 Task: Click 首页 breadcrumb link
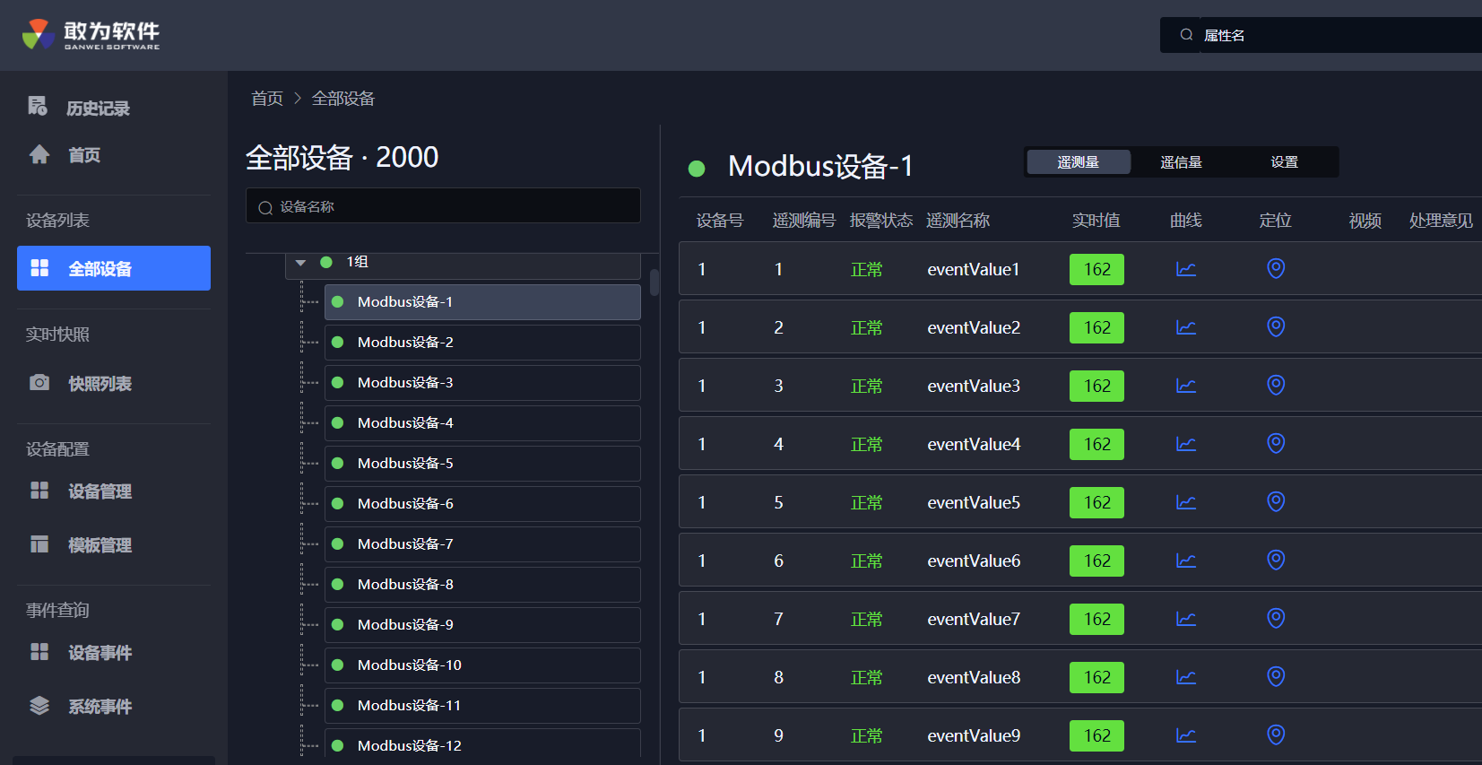coord(267,99)
